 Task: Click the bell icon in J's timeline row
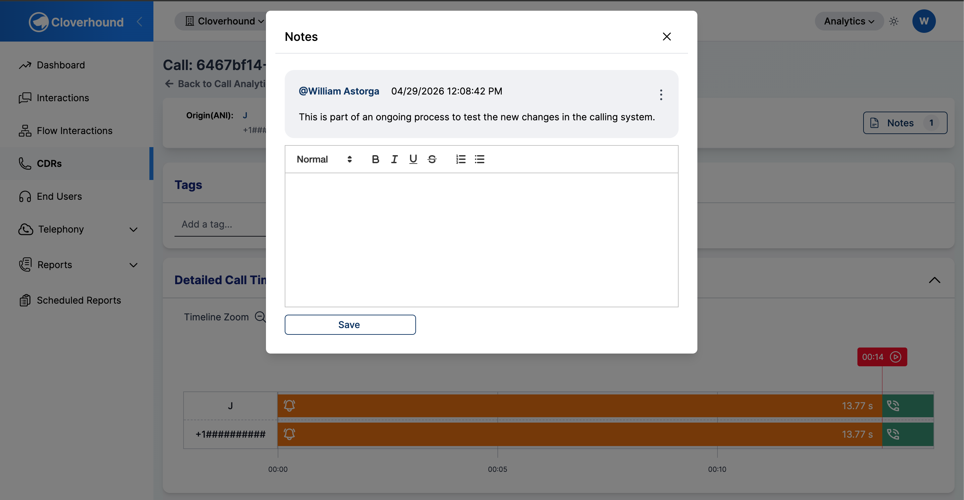click(x=289, y=405)
